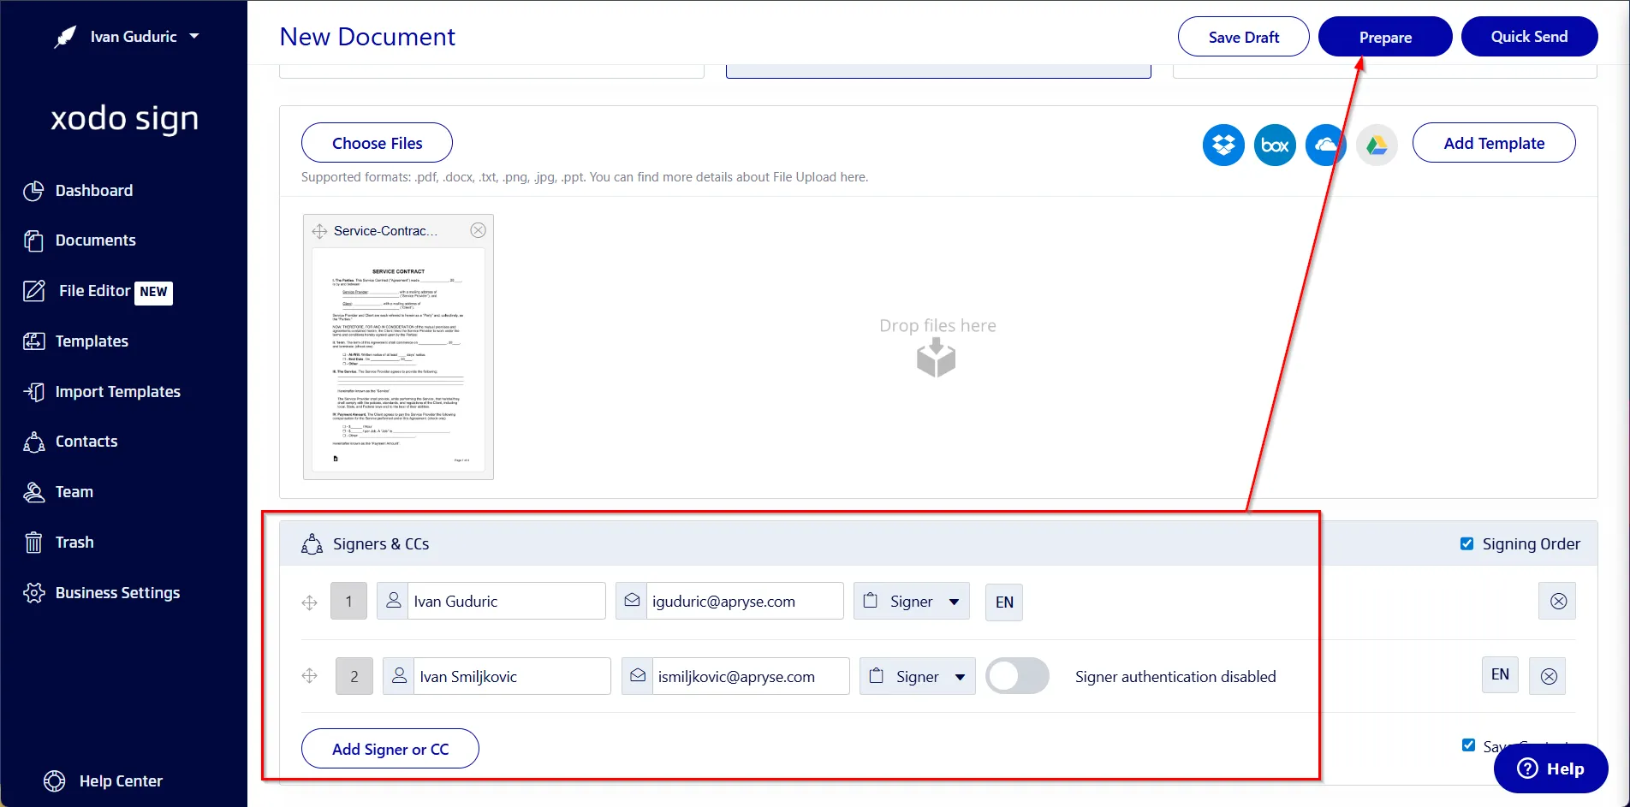Change language EN for Ivan Smiljkovic
This screenshot has height=807, width=1630.
click(x=1500, y=674)
